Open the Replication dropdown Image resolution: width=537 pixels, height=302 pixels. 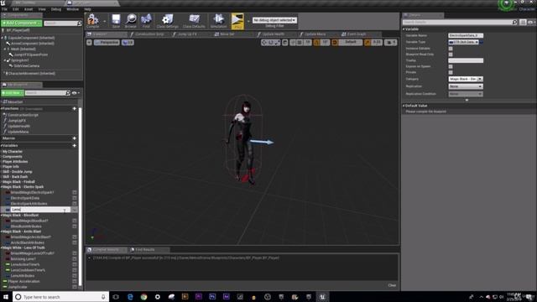466,86
